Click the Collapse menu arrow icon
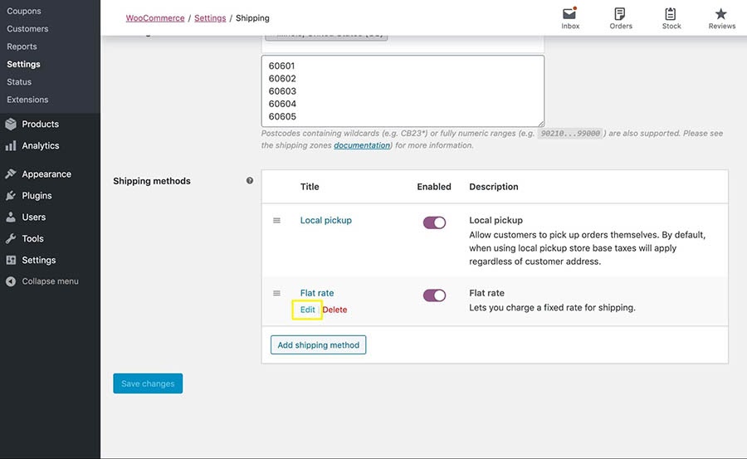The height and width of the screenshot is (459, 747). (11, 281)
